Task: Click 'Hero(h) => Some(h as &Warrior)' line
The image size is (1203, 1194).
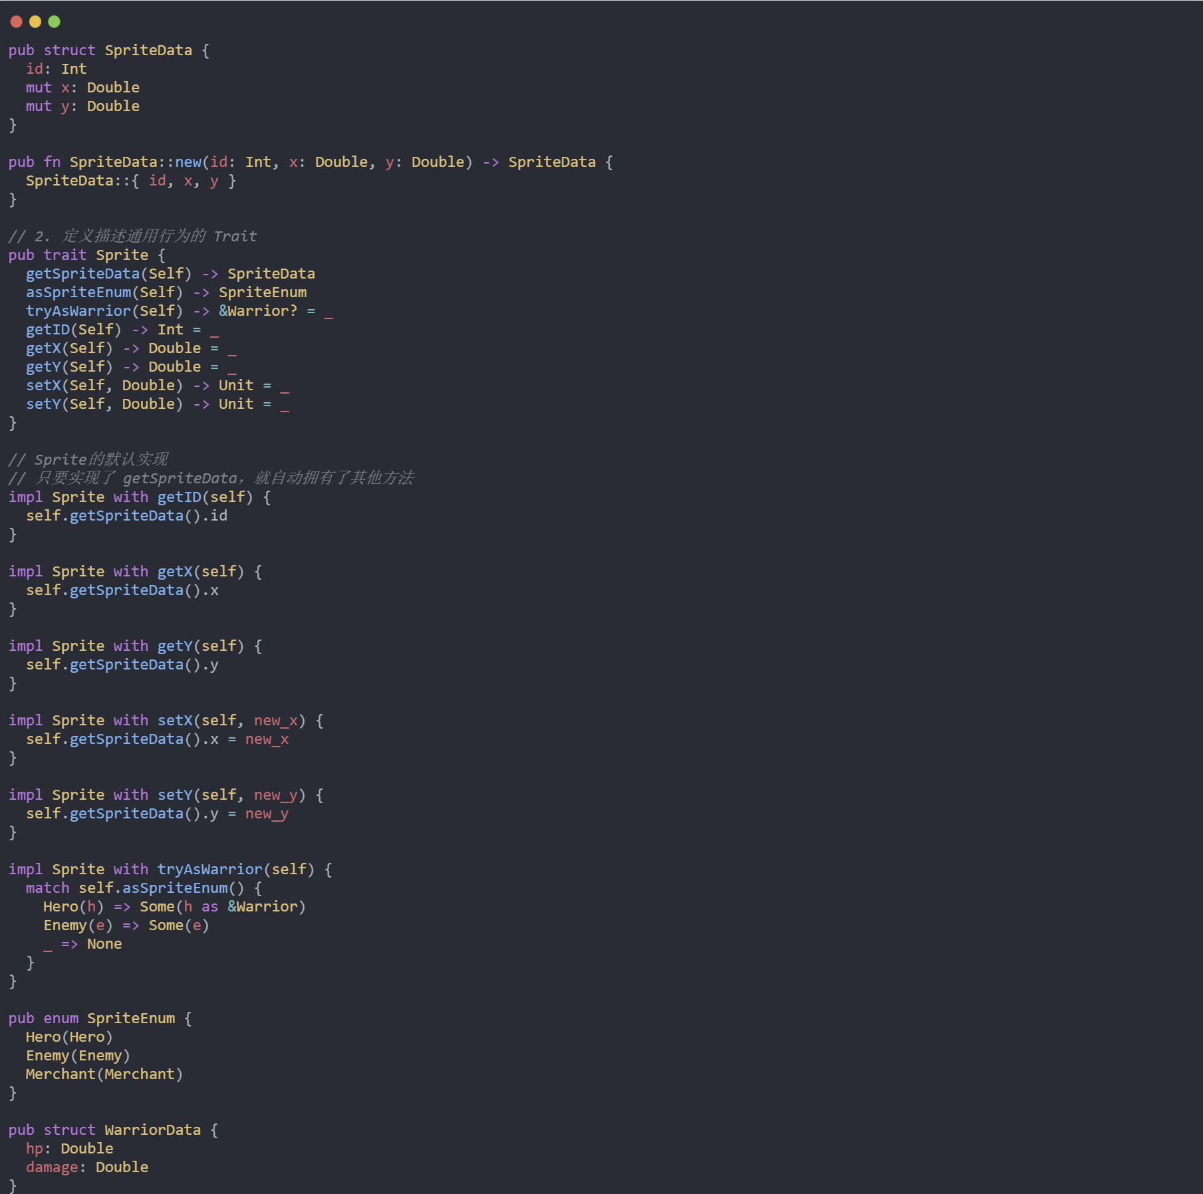Action: click(x=175, y=907)
